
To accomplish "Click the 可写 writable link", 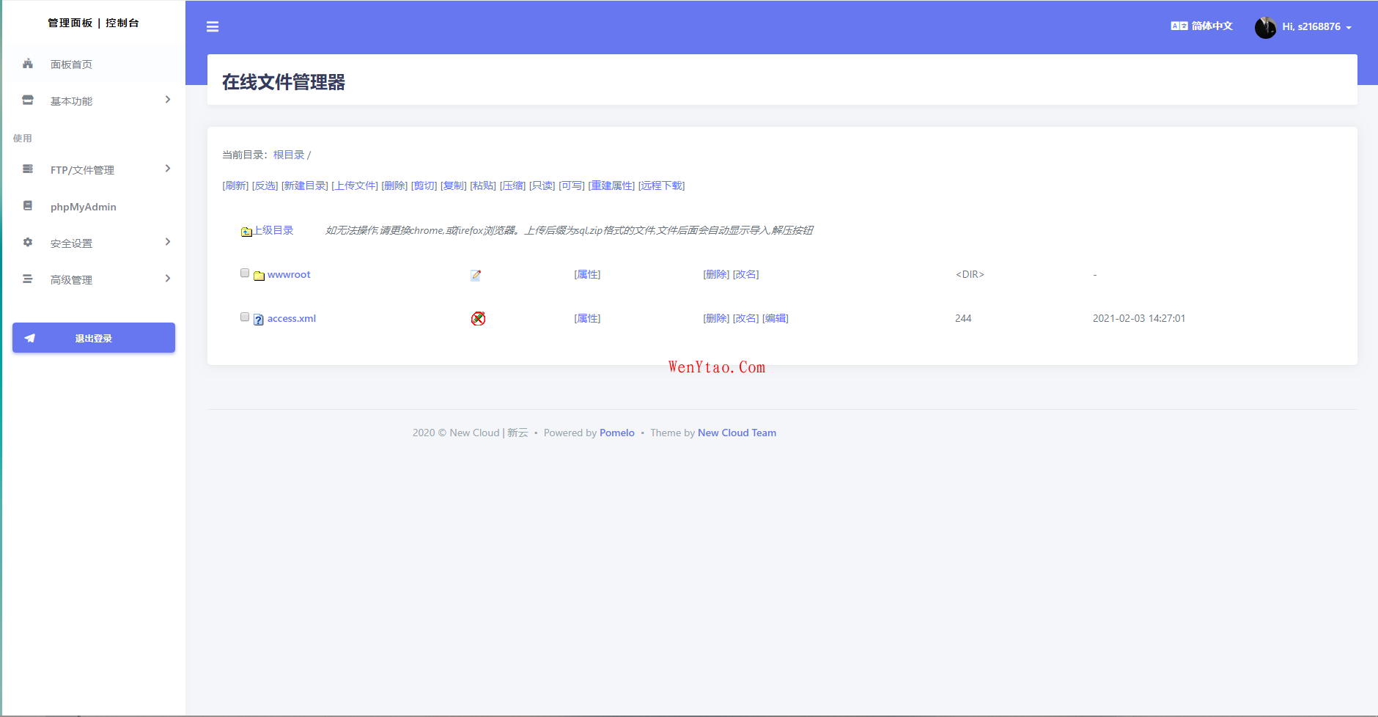I will pyautogui.click(x=572, y=185).
